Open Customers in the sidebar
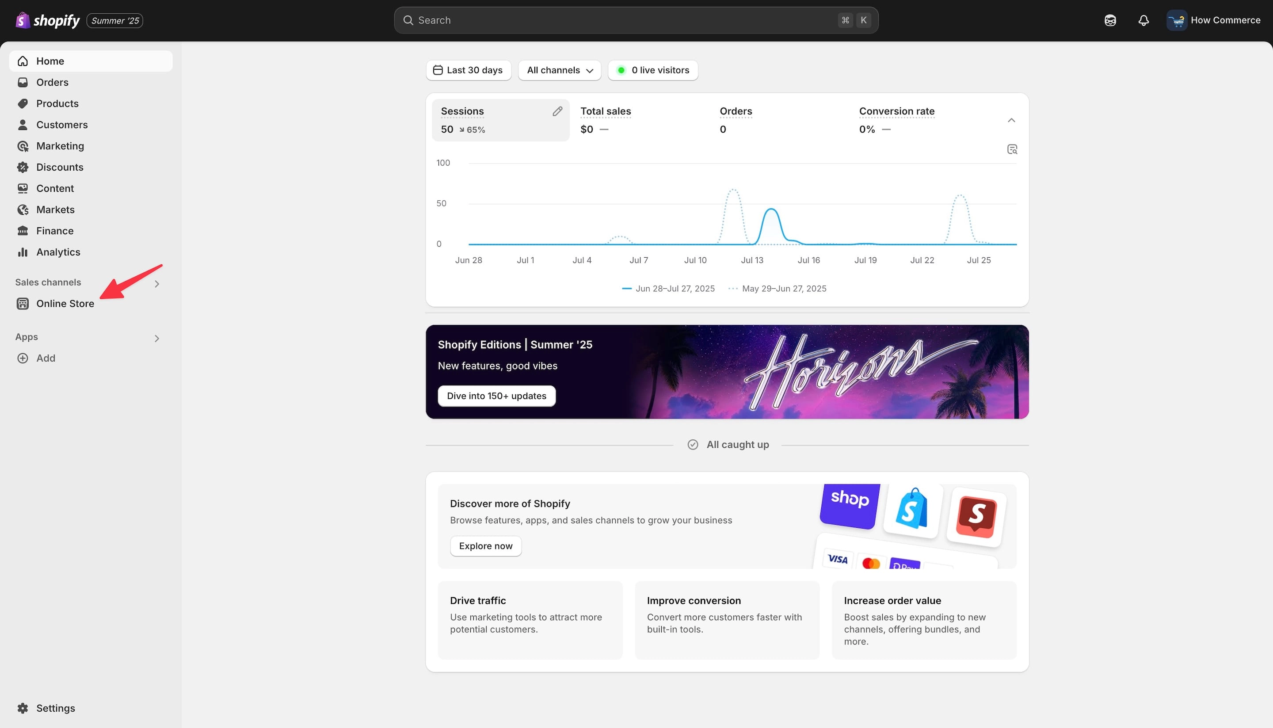The width and height of the screenshot is (1273, 728). click(91, 125)
